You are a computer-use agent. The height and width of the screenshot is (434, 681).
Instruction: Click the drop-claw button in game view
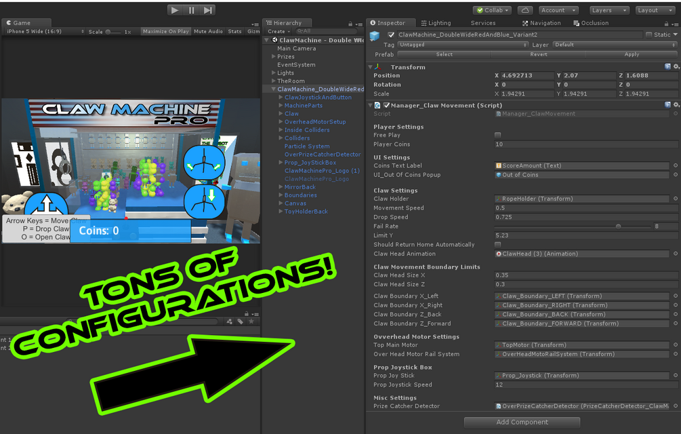[204, 202]
